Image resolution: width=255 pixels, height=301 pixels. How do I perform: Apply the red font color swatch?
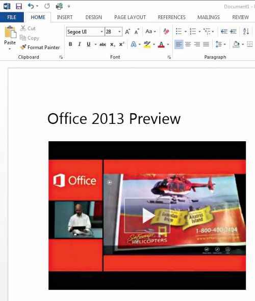click(x=161, y=45)
